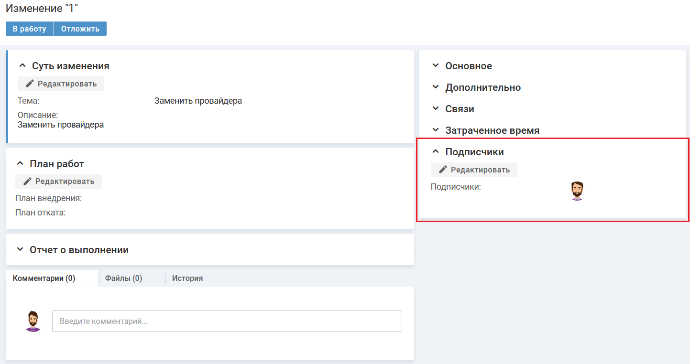Viewport: 690px width, 364px height.
Task: Open the Файлы (0) tab
Action: tap(123, 278)
